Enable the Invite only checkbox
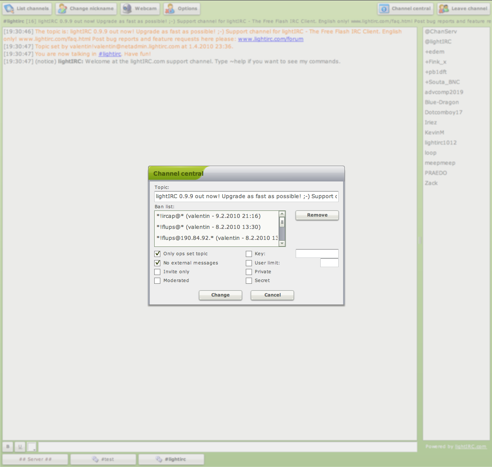The image size is (492, 467). (x=157, y=272)
